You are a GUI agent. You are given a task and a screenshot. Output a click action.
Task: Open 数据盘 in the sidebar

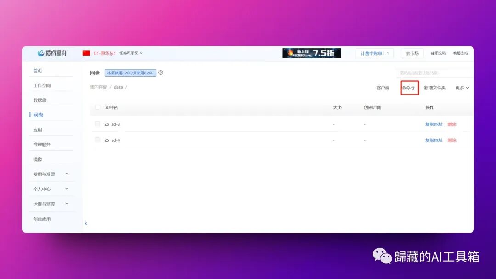coord(39,100)
